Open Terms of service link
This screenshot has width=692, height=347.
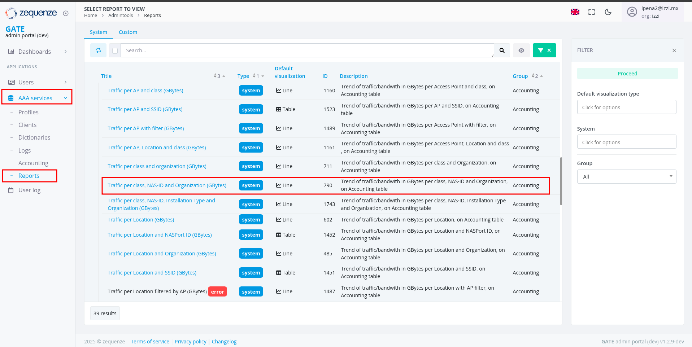click(x=150, y=342)
